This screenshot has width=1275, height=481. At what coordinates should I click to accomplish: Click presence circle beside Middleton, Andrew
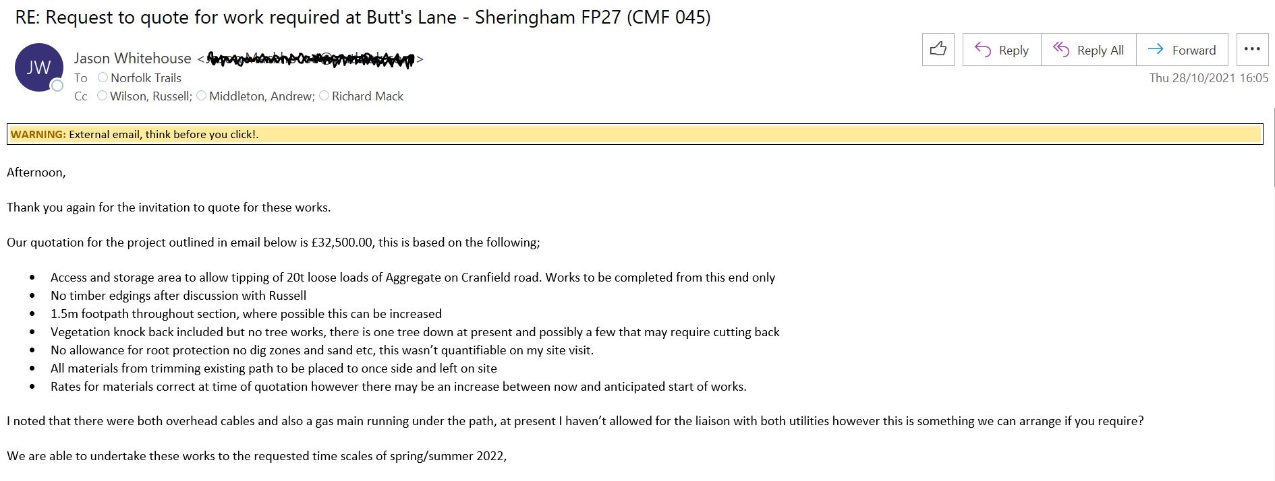tap(202, 96)
